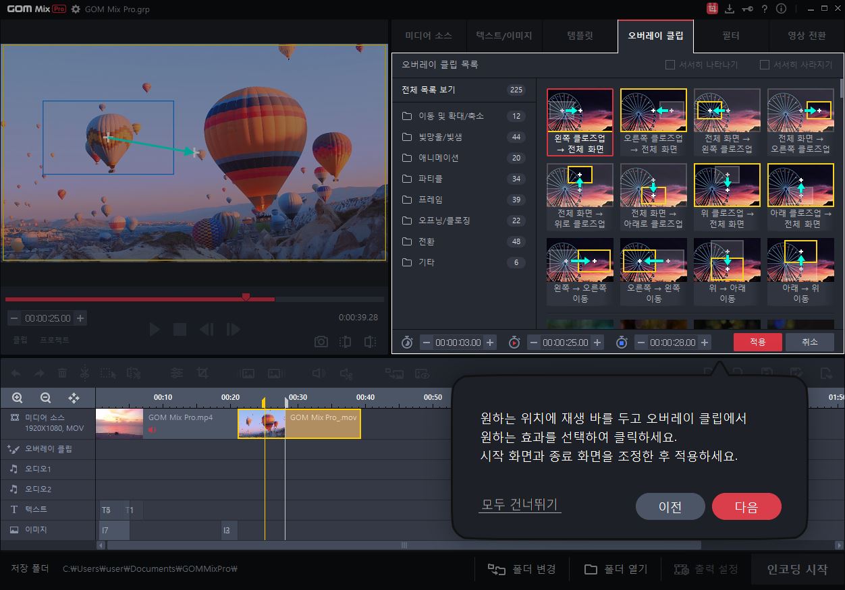
Task: Click the red preview seek bar
Action: (x=140, y=299)
